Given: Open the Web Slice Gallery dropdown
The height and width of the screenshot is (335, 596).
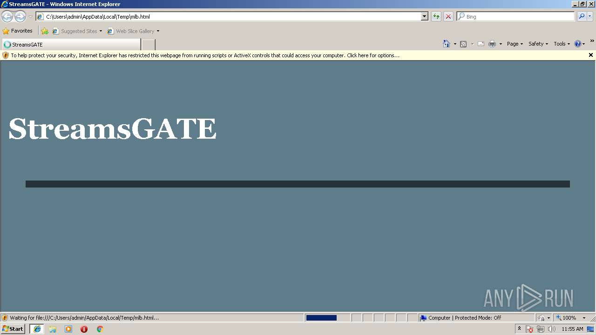Looking at the screenshot, I should [133, 31].
